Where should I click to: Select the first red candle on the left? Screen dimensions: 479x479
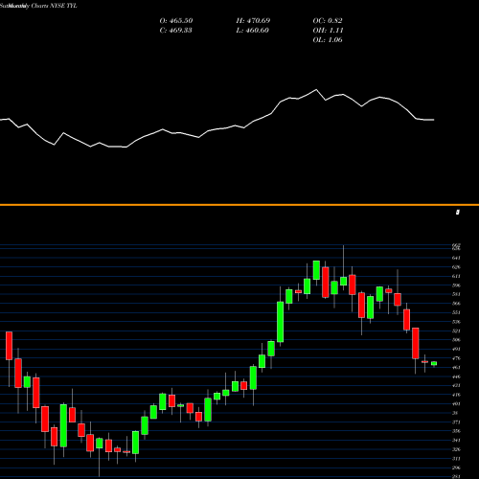click(x=9, y=346)
